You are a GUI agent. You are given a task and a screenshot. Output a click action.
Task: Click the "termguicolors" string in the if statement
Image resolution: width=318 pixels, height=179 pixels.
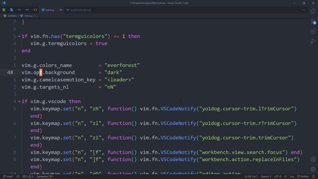point(85,36)
